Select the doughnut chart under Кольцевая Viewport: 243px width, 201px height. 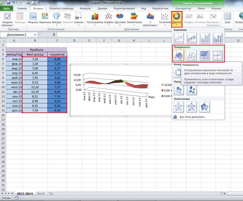pos(177,72)
